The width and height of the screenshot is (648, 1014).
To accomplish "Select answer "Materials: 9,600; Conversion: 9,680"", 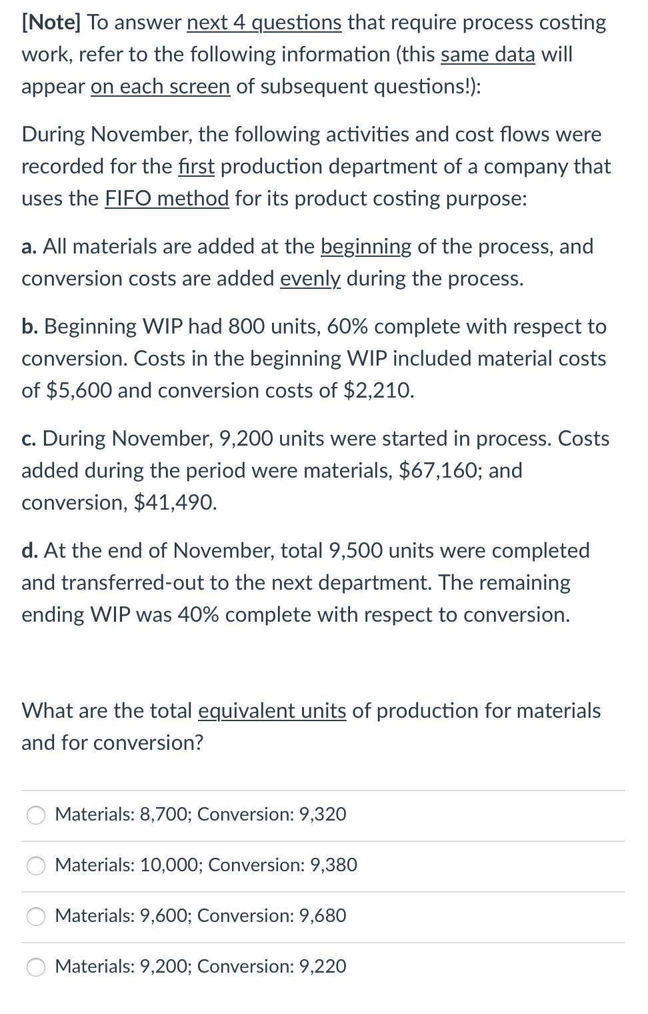I will pos(200,915).
